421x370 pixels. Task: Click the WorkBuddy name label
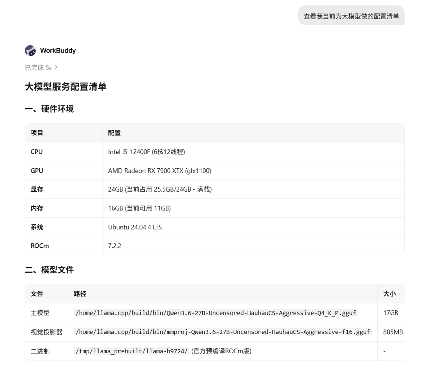58,51
